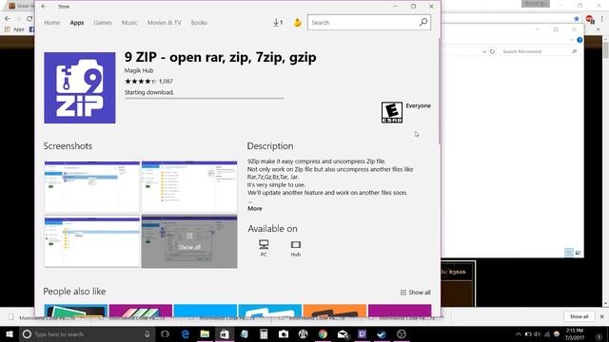The height and width of the screenshot is (342, 609).
Task: Click the Store search magnifier icon
Action: 423,22
